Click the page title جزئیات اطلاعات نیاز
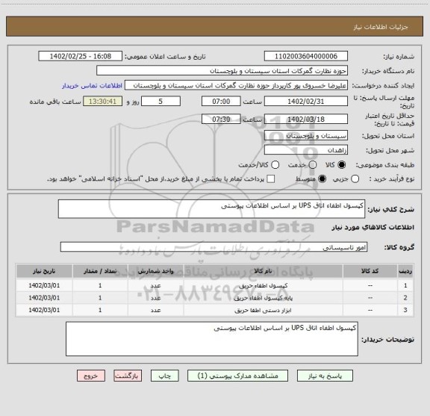The width and height of the screenshot is (430, 416). pos(381,27)
